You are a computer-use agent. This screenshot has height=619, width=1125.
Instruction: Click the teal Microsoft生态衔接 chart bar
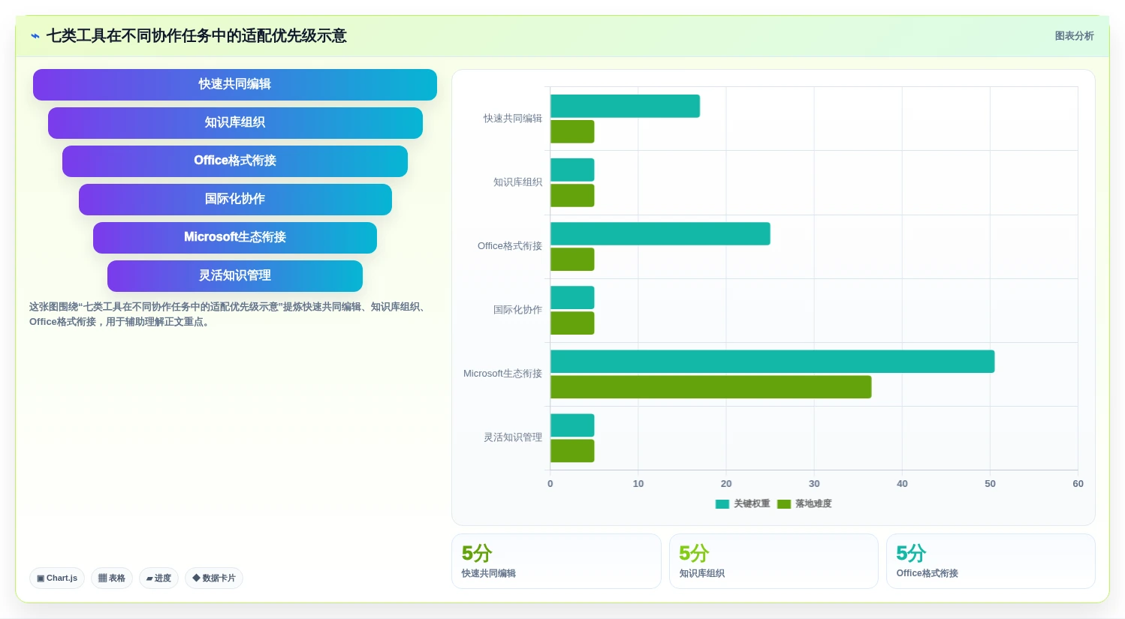click(x=773, y=361)
